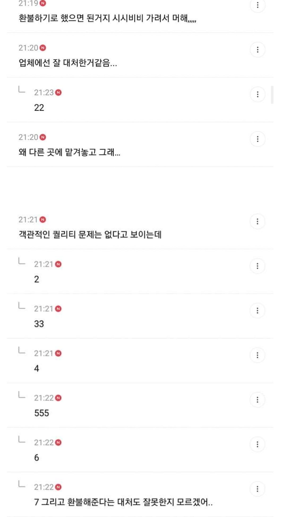Click the scrollbar thumb on the right edge
This screenshot has width=283, height=517.
(272, 95)
